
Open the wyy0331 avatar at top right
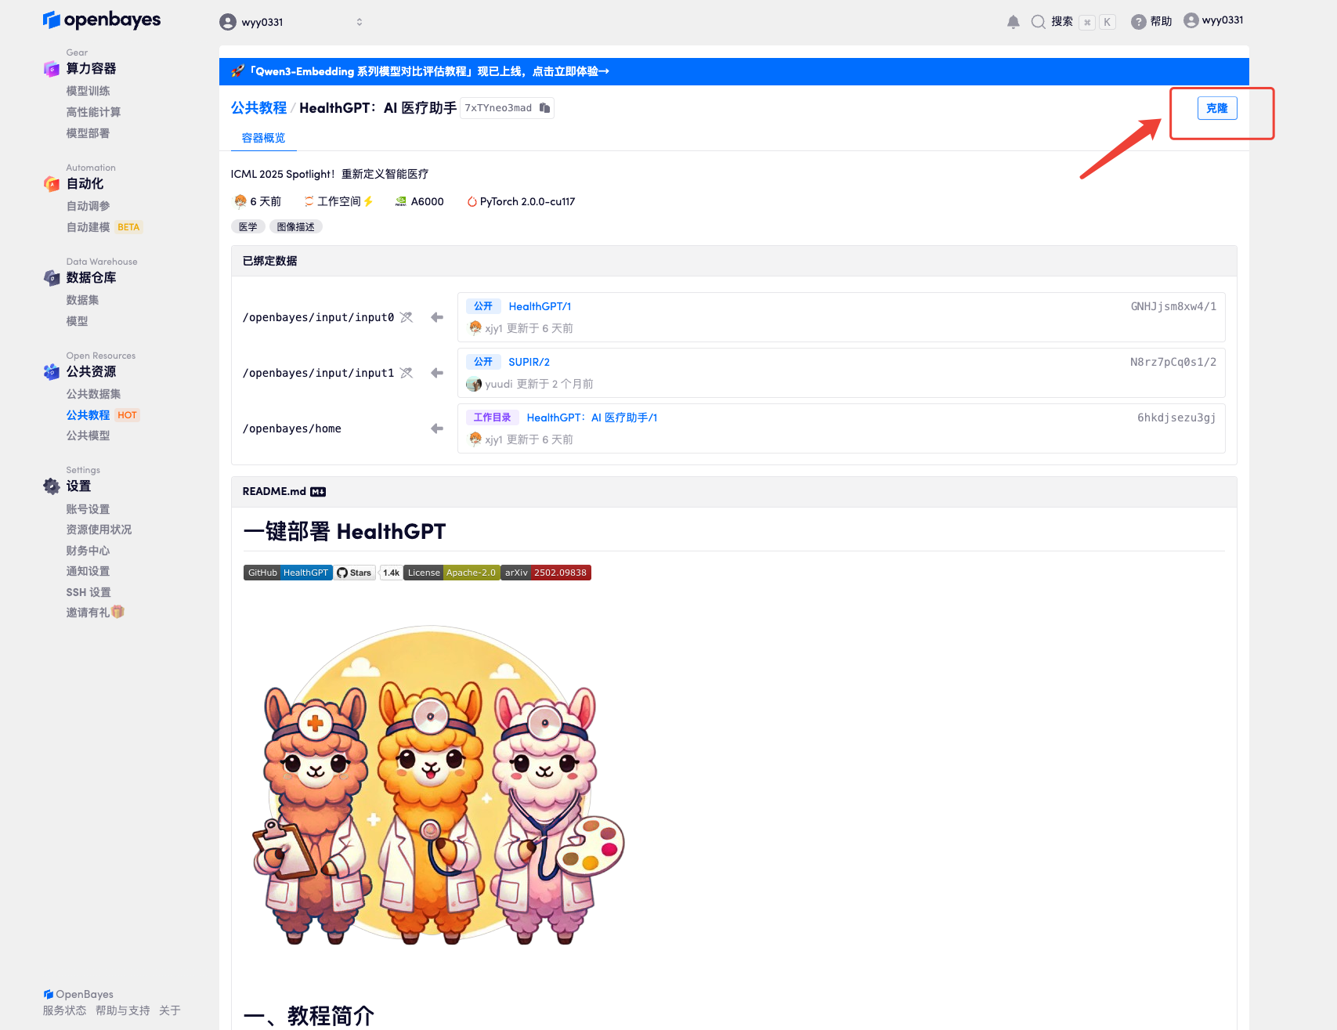point(1191,20)
